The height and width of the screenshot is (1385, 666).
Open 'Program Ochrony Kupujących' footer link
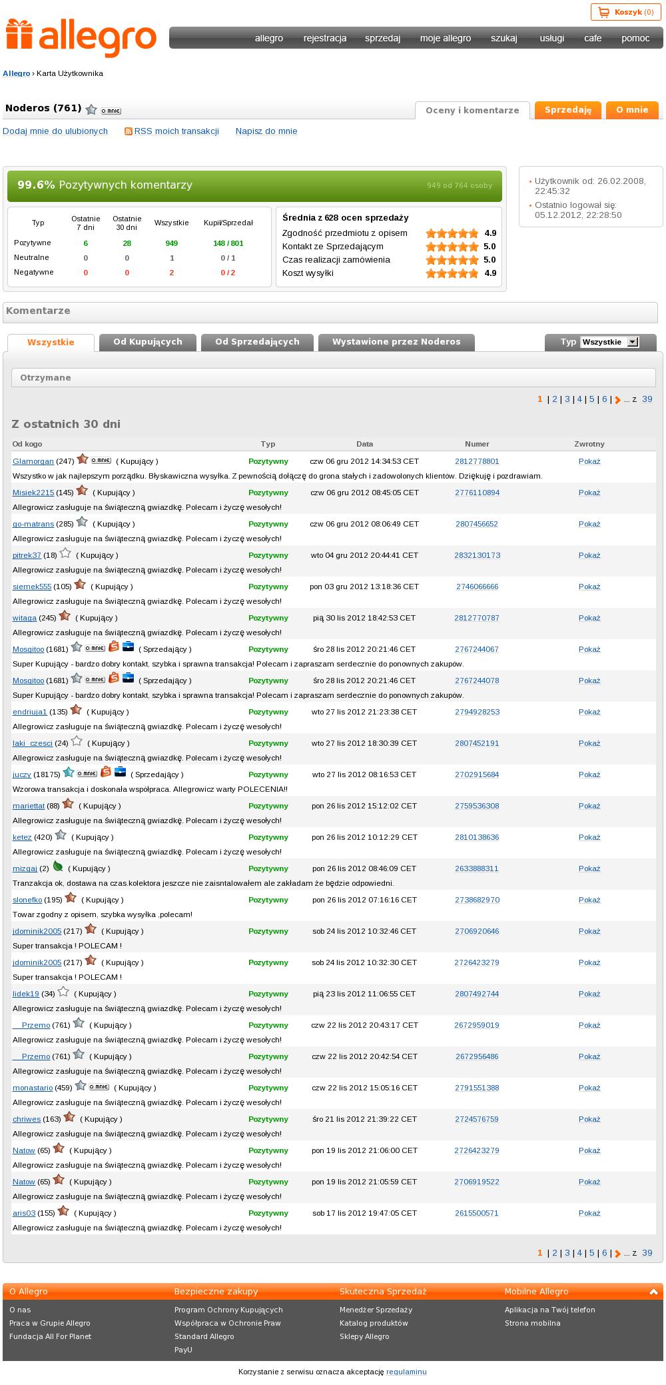[228, 1310]
